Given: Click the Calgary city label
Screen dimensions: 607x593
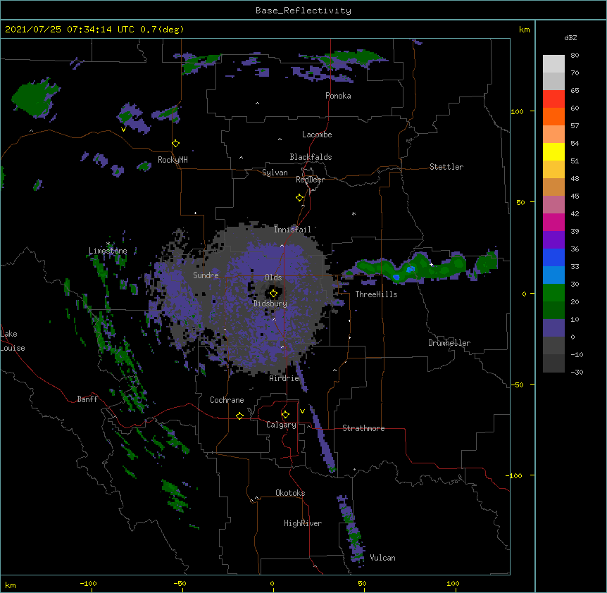Looking at the screenshot, I should pos(281,425).
